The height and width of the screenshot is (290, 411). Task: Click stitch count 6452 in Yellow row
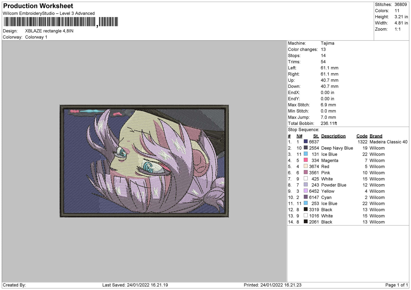[314, 191]
